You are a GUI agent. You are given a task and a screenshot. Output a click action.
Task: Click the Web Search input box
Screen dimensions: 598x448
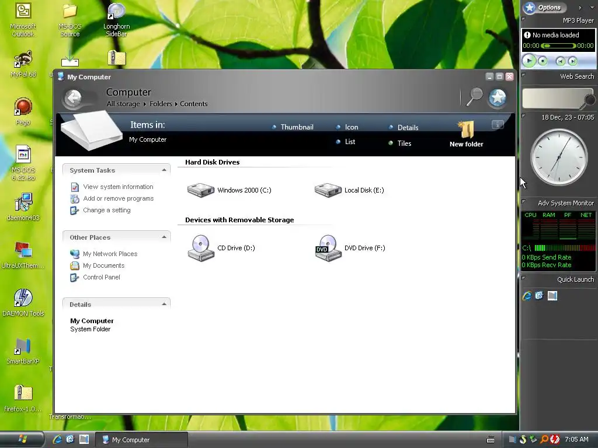(x=553, y=98)
